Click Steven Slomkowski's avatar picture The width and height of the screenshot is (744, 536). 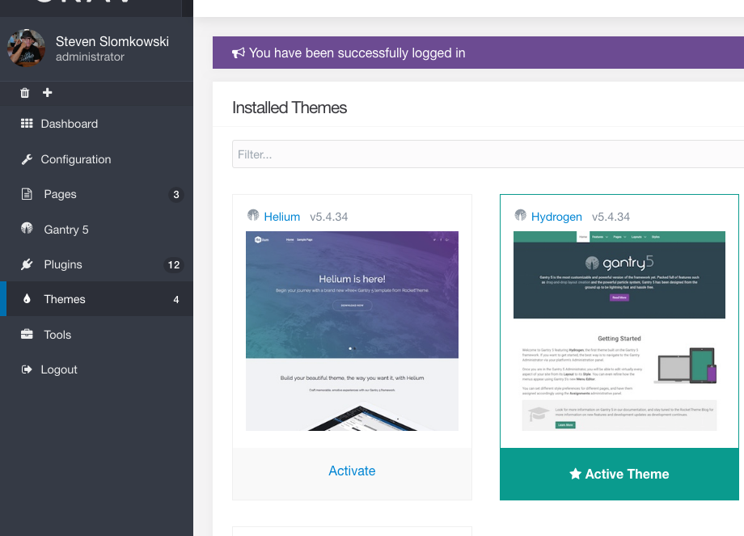click(26, 48)
